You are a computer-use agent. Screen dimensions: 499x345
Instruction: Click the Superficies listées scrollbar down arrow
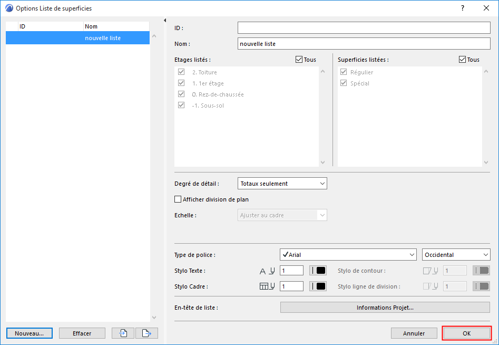(x=486, y=162)
